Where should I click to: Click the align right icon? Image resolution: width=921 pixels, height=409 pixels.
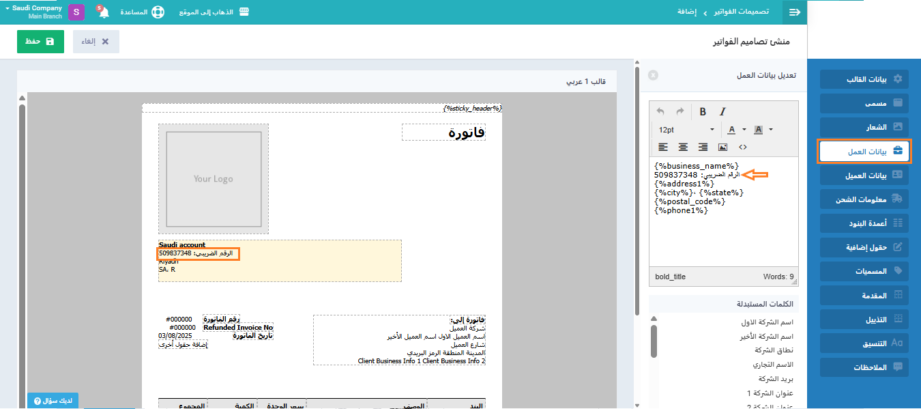click(703, 147)
